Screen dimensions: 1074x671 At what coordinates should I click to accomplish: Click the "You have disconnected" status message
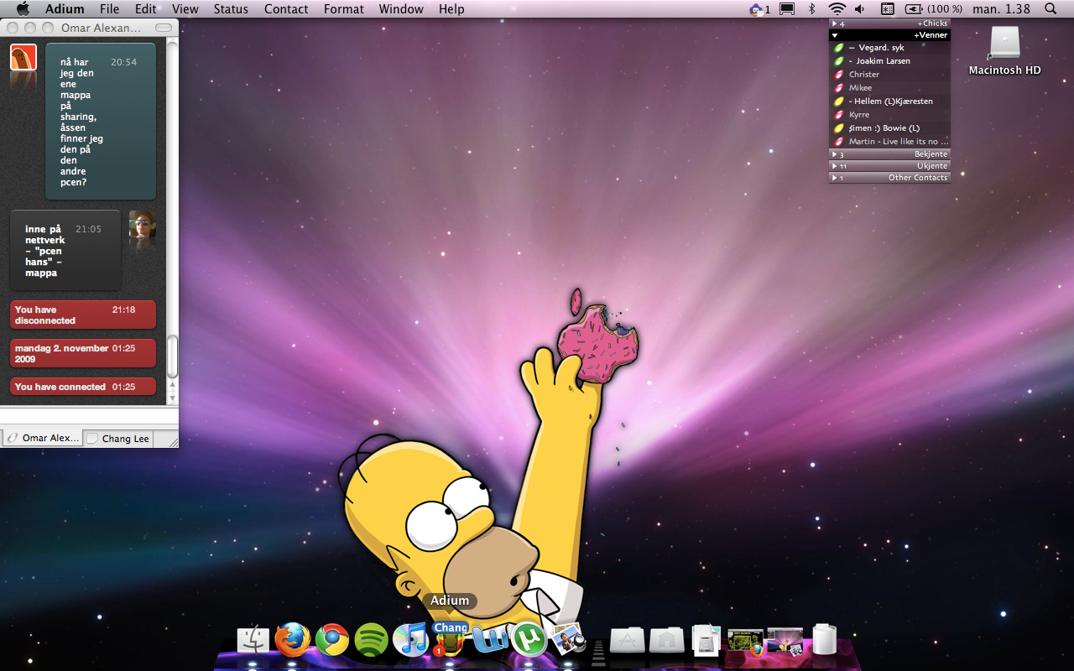click(83, 315)
